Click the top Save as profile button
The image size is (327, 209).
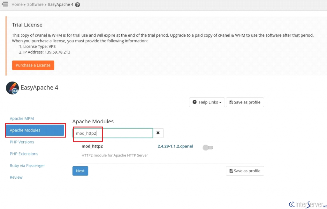coord(245,102)
